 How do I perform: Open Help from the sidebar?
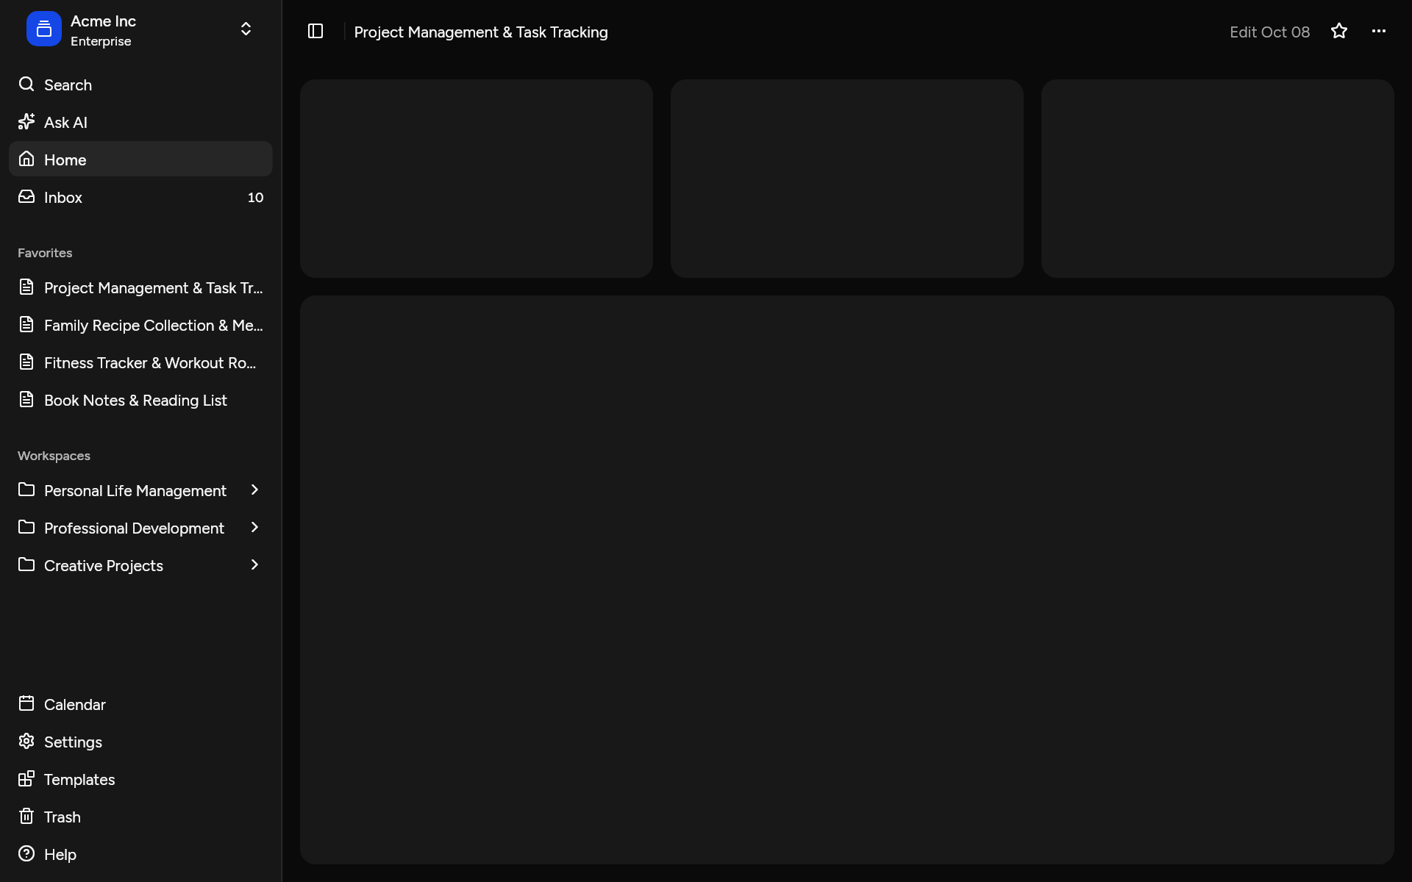(140, 854)
